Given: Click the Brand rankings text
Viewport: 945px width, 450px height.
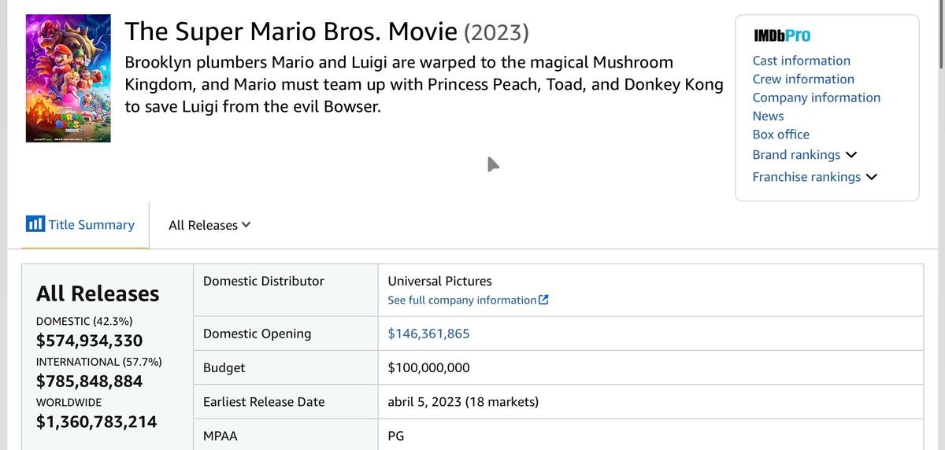Looking at the screenshot, I should point(796,155).
